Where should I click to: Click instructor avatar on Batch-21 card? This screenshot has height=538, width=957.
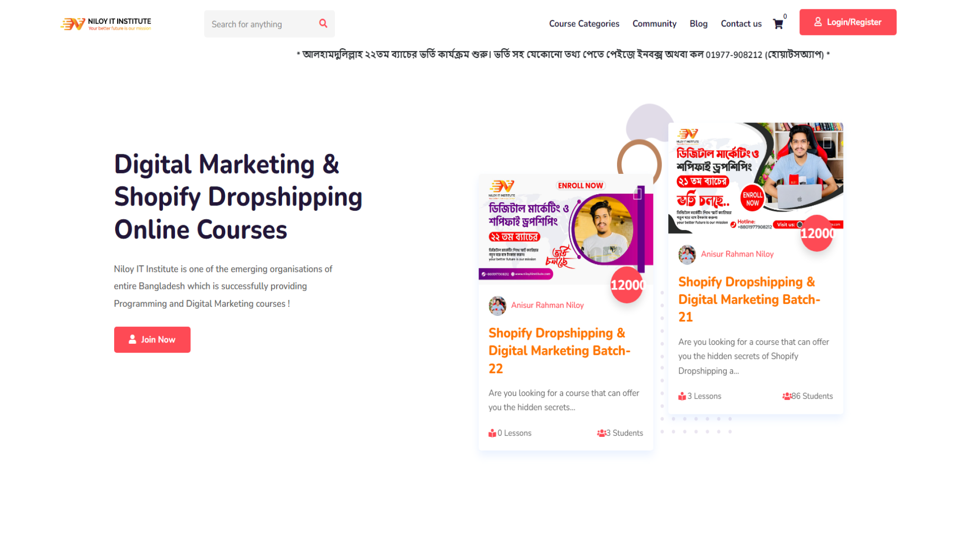click(x=687, y=254)
